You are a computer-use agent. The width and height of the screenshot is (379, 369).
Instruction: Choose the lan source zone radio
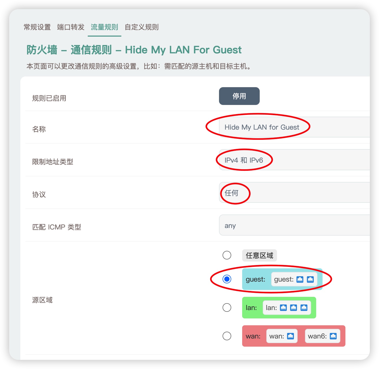pyautogui.click(x=227, y=307)
